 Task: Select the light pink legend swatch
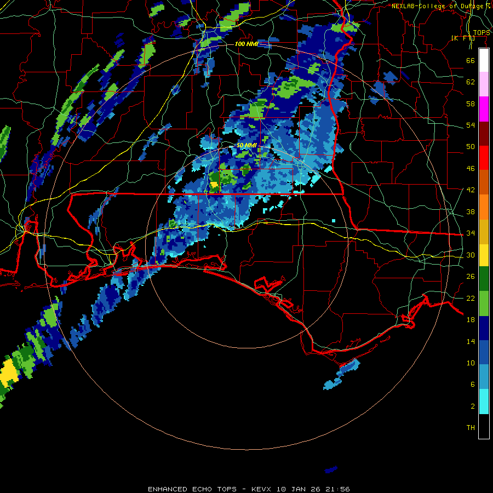pyautogui.click(x=484, y=84)
